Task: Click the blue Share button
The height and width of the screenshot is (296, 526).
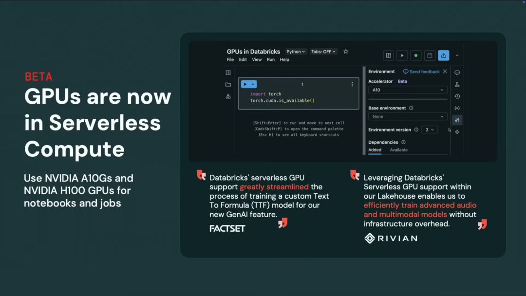Action: point(444,55)
